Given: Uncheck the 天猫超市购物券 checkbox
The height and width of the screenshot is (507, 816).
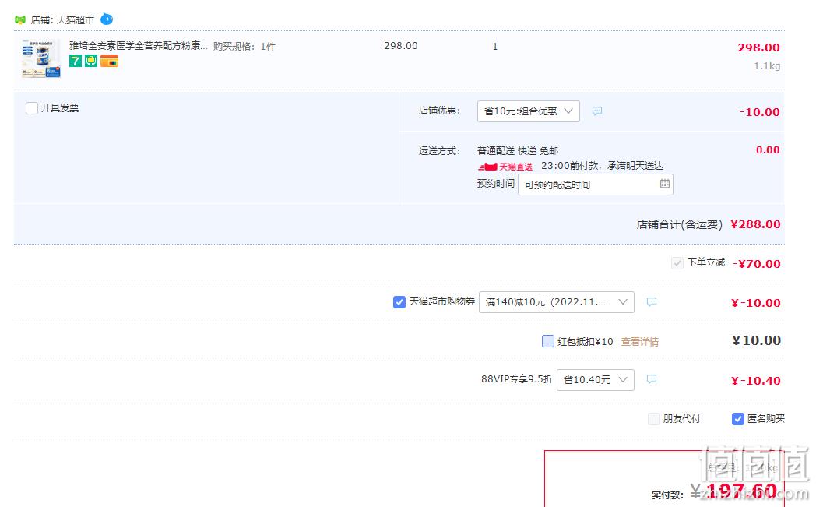Looking at the screenshot, I should tap(399, 302).
